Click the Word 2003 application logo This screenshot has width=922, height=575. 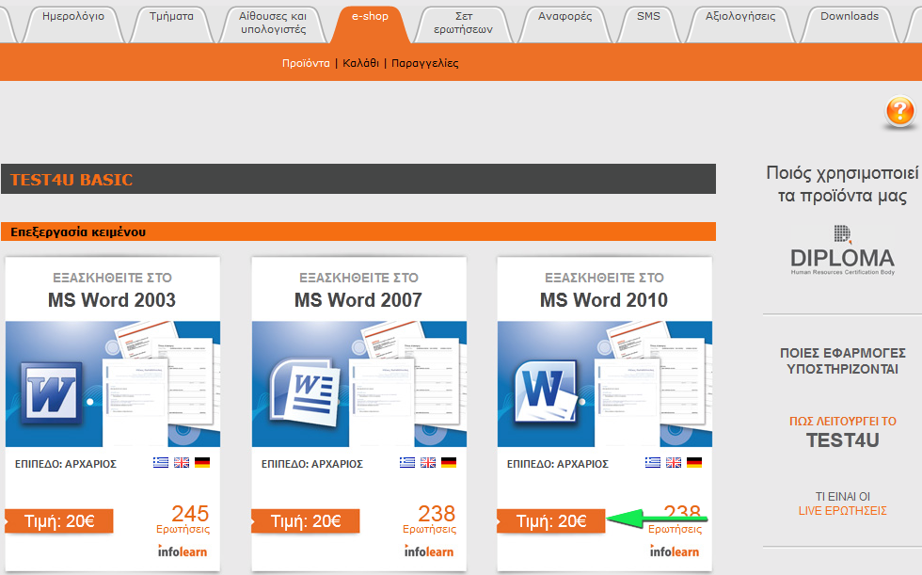(51, 392)
